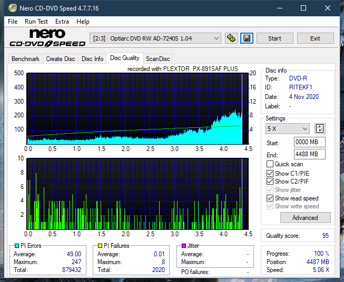The width and height of the screenshot is (344, 282).
Task: Click the refresh speed settings icon
Action: click(x=320, y=128)
